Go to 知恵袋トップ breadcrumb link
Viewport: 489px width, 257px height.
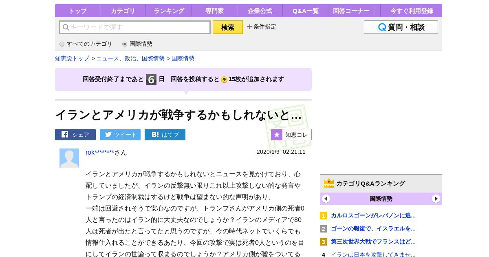[x=72, y=58]
